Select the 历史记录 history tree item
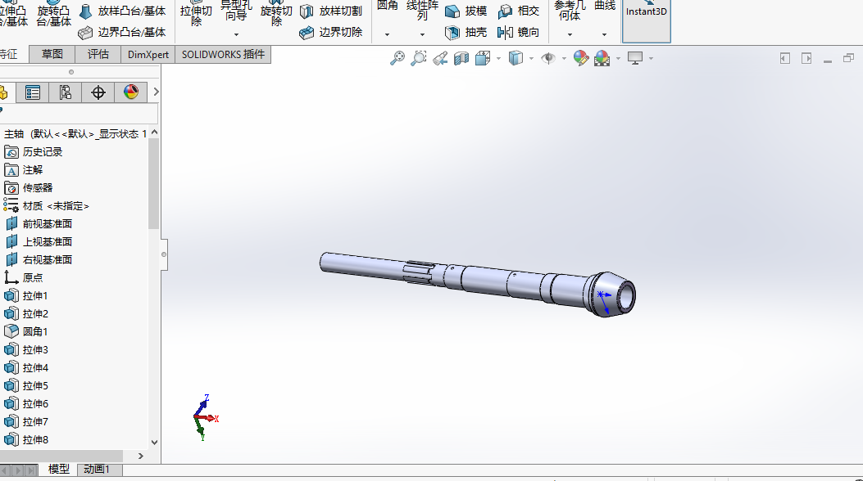Screen dimensions: 863x481 click(x=34, y=152)
